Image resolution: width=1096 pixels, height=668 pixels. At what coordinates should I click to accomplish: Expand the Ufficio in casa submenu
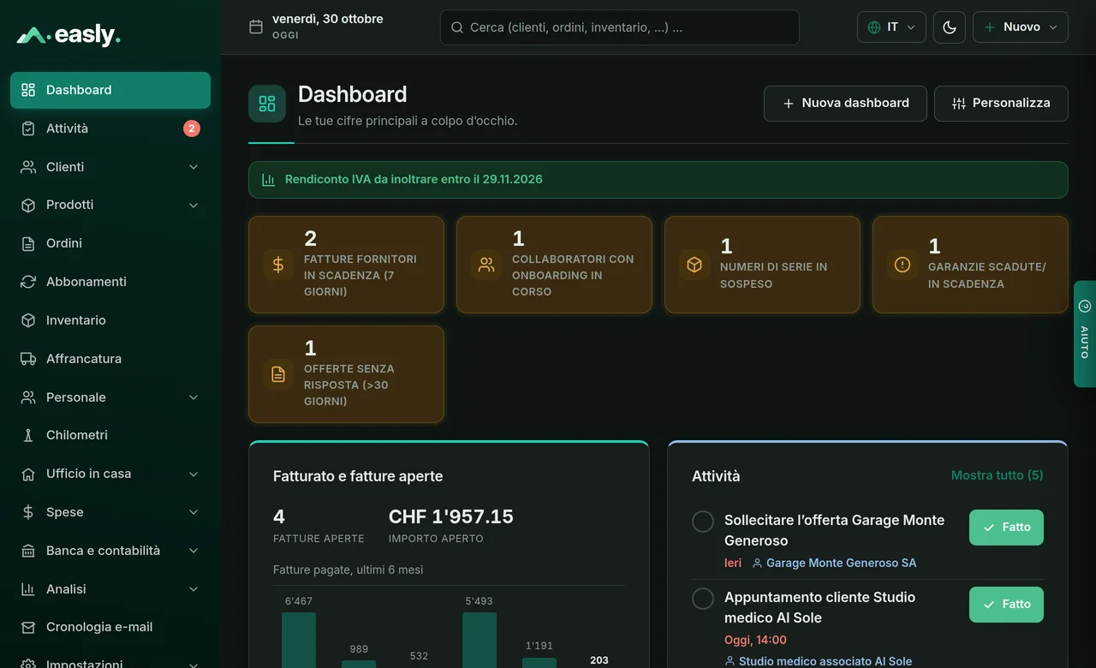click(194, 474)
